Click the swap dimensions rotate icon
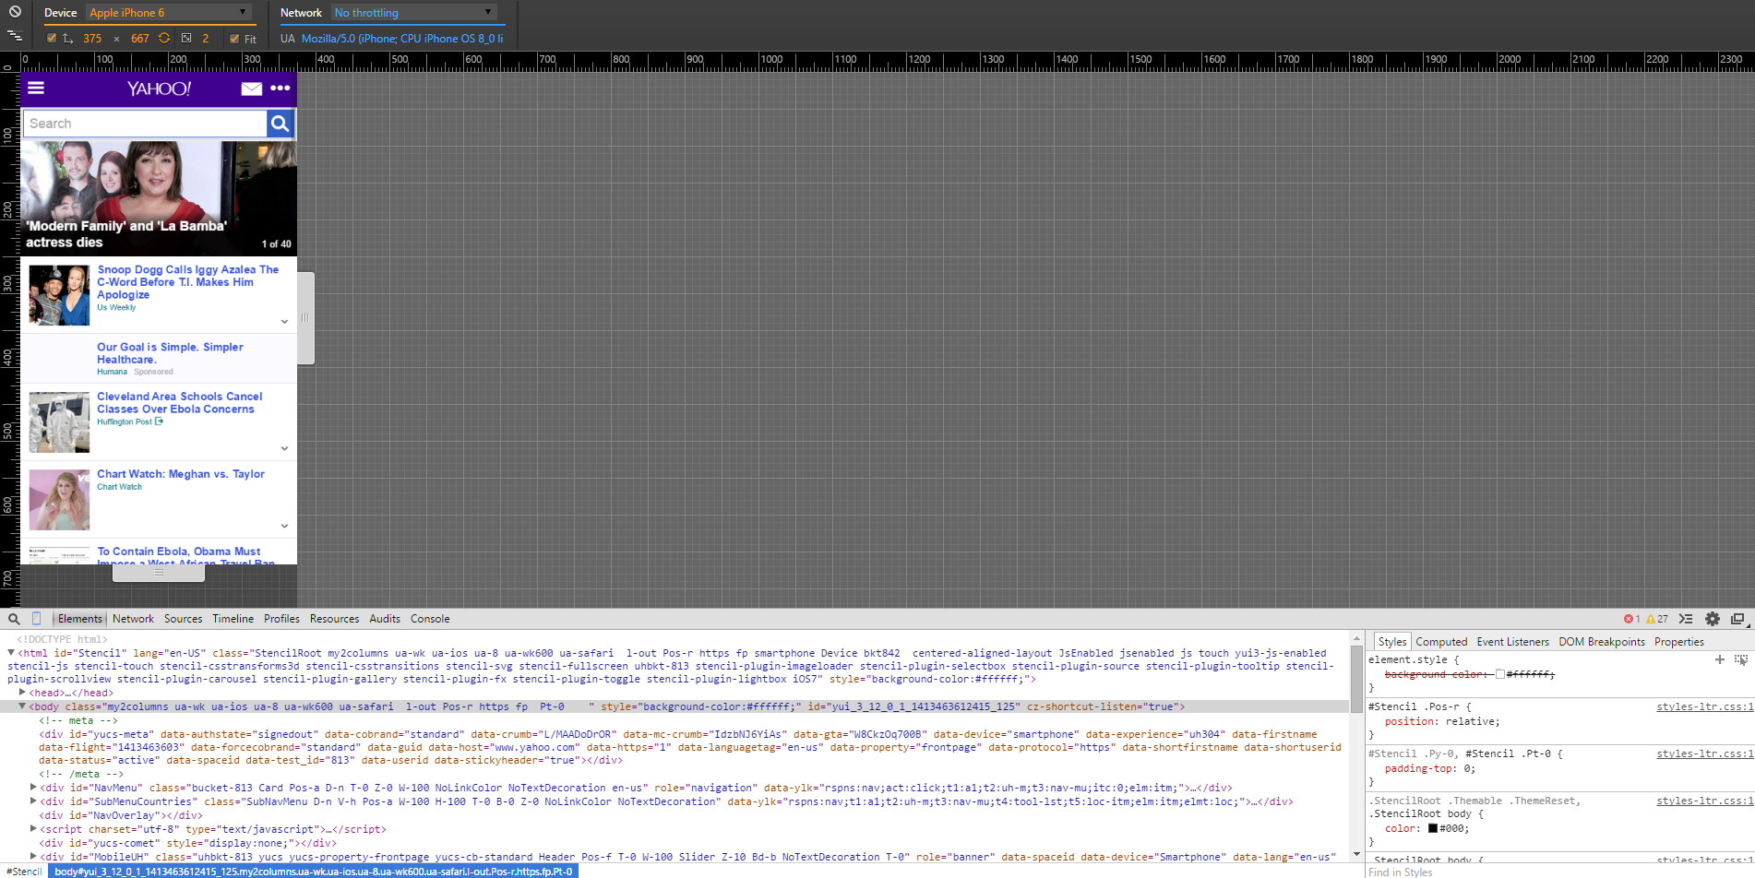The height and width of the screenshot is (878, 1755). tap(164, 38)
